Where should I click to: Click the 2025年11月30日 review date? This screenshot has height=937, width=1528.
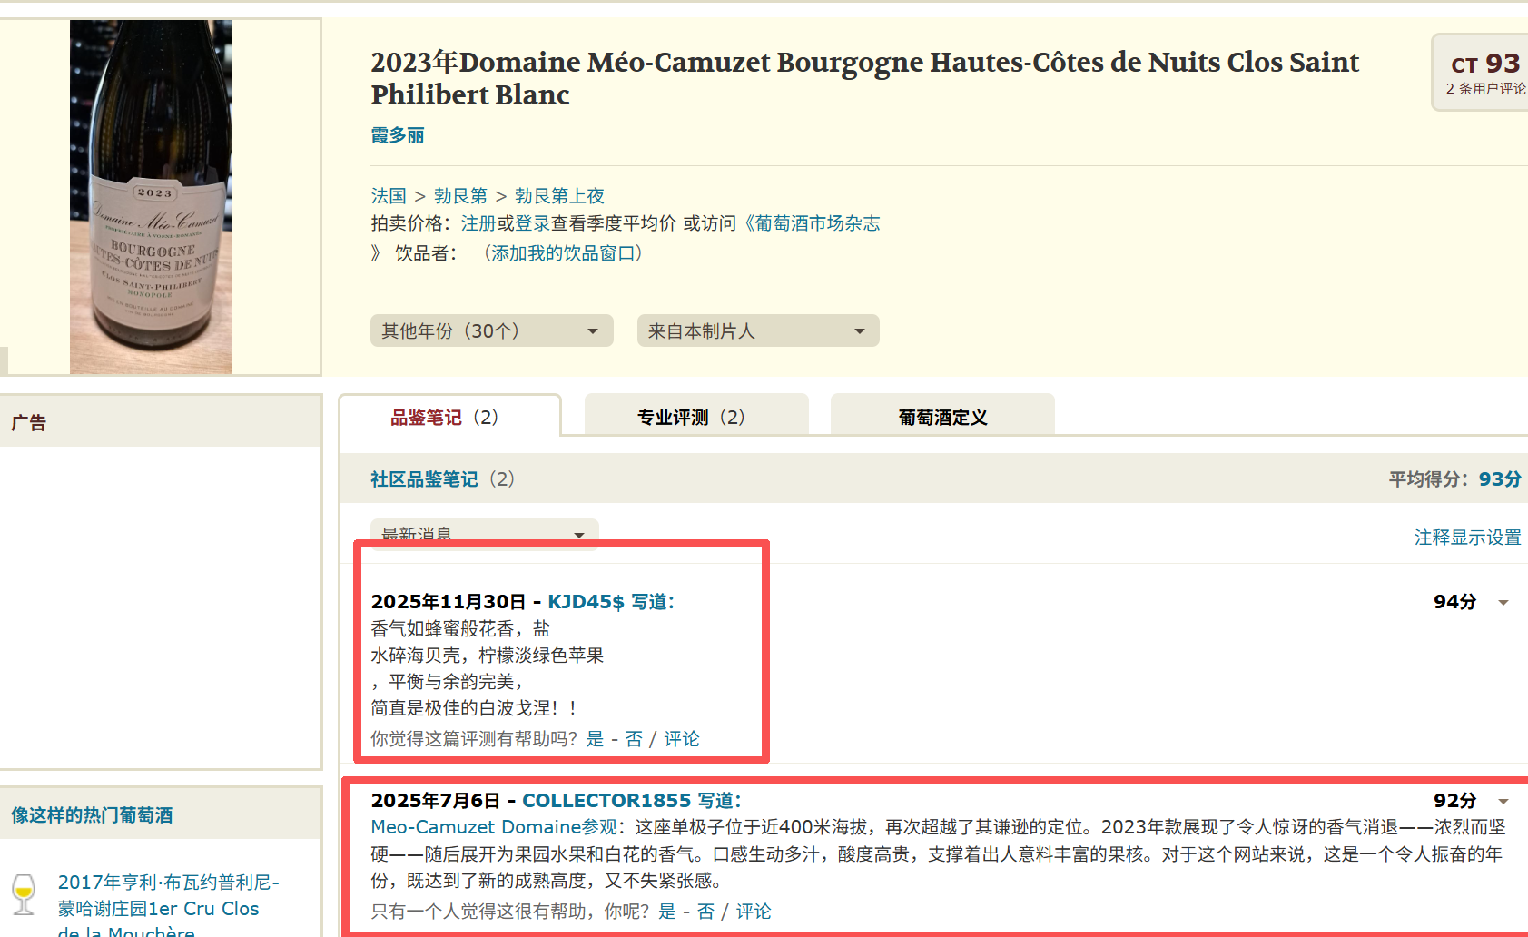449,602
